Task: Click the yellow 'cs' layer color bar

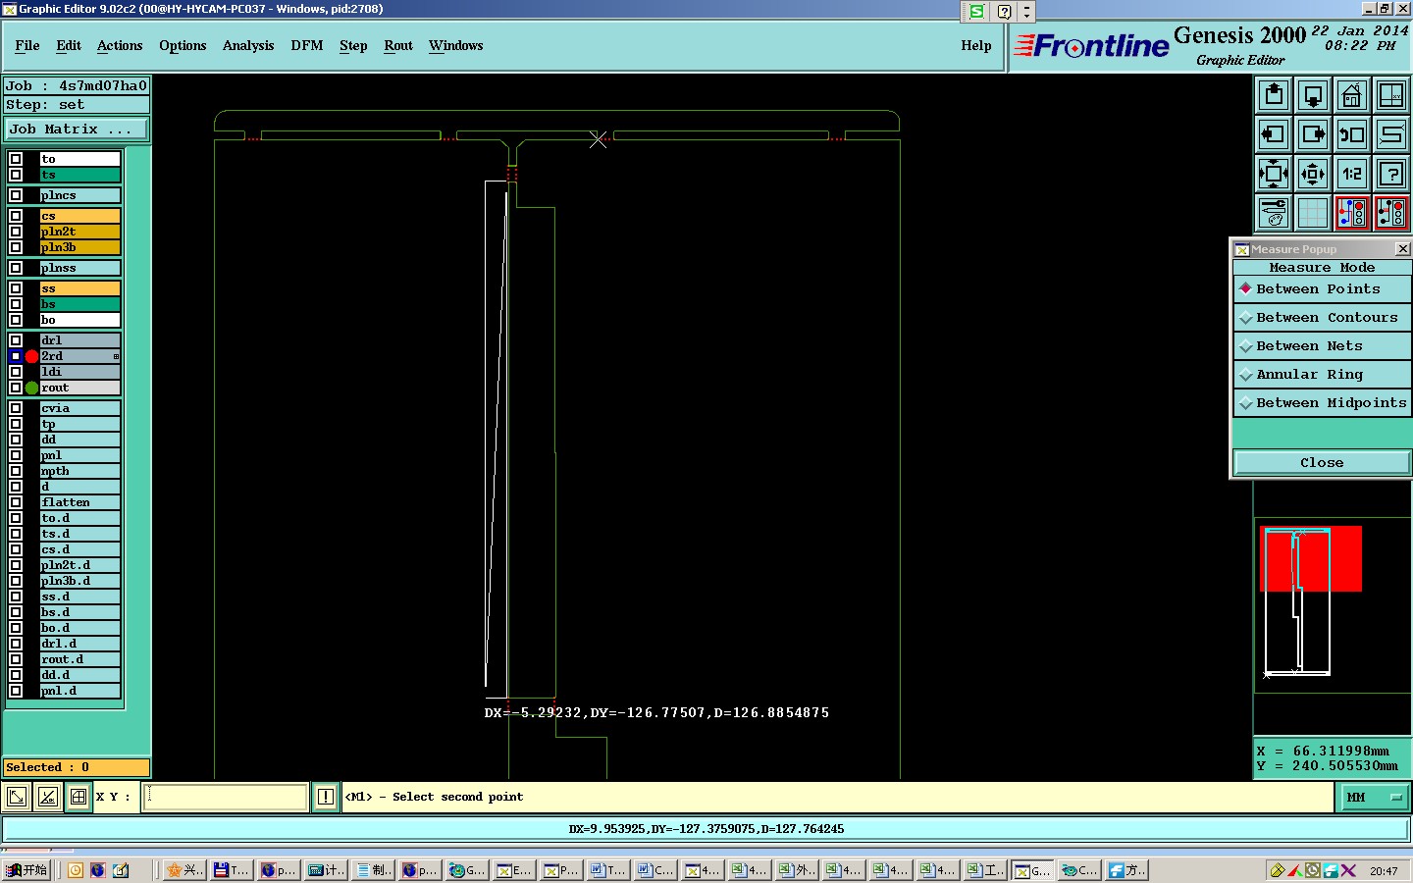Action: tap(79, 216)
